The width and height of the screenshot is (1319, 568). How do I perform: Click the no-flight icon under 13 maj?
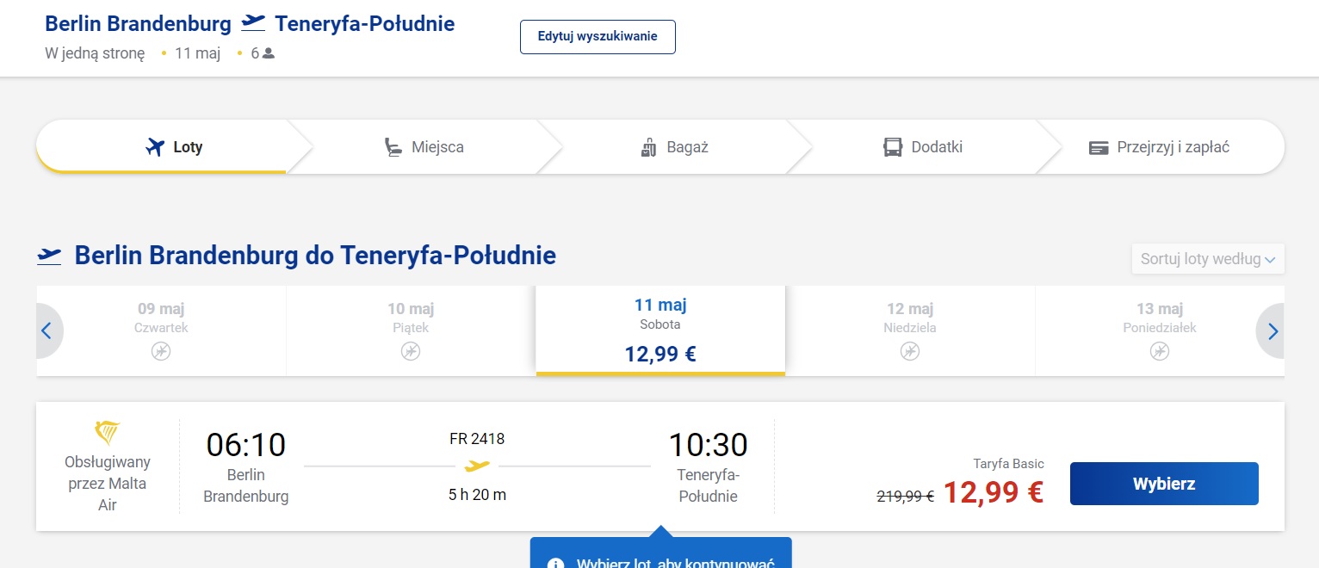pyautogui.click(x=1160, y=351)
